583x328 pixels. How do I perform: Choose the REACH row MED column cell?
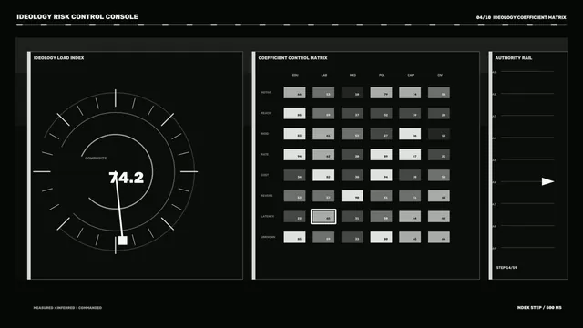pos(353,113)
